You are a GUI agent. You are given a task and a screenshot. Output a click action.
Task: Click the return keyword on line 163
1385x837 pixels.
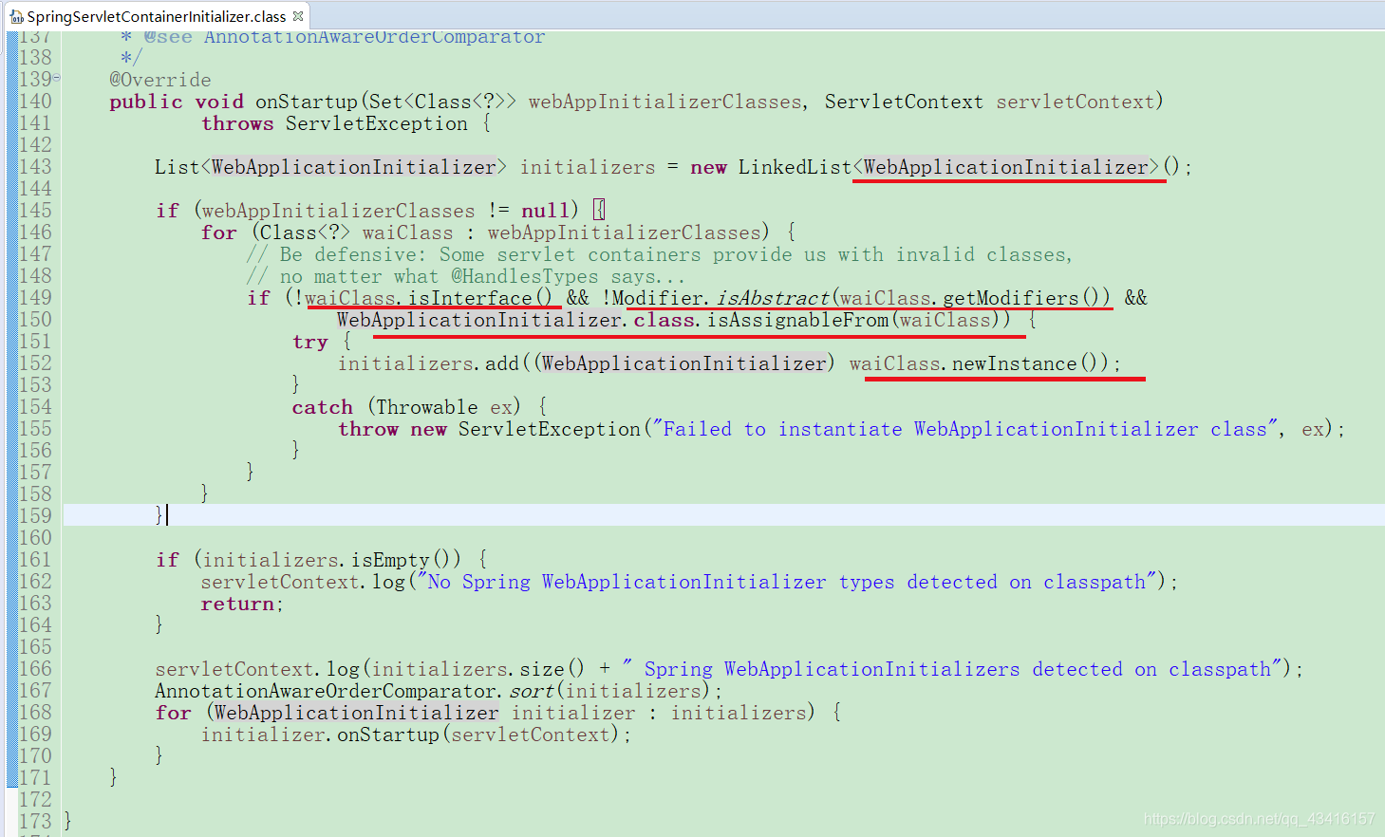pos(237,604)
